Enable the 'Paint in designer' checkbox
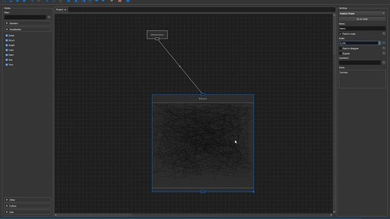This screenshot has height=219, width=390. click(341, 49)
